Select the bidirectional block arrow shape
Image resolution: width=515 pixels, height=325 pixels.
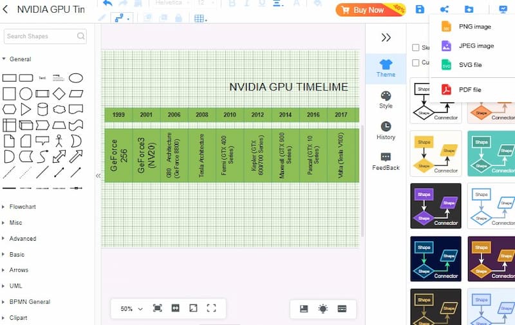pos(59,156)
